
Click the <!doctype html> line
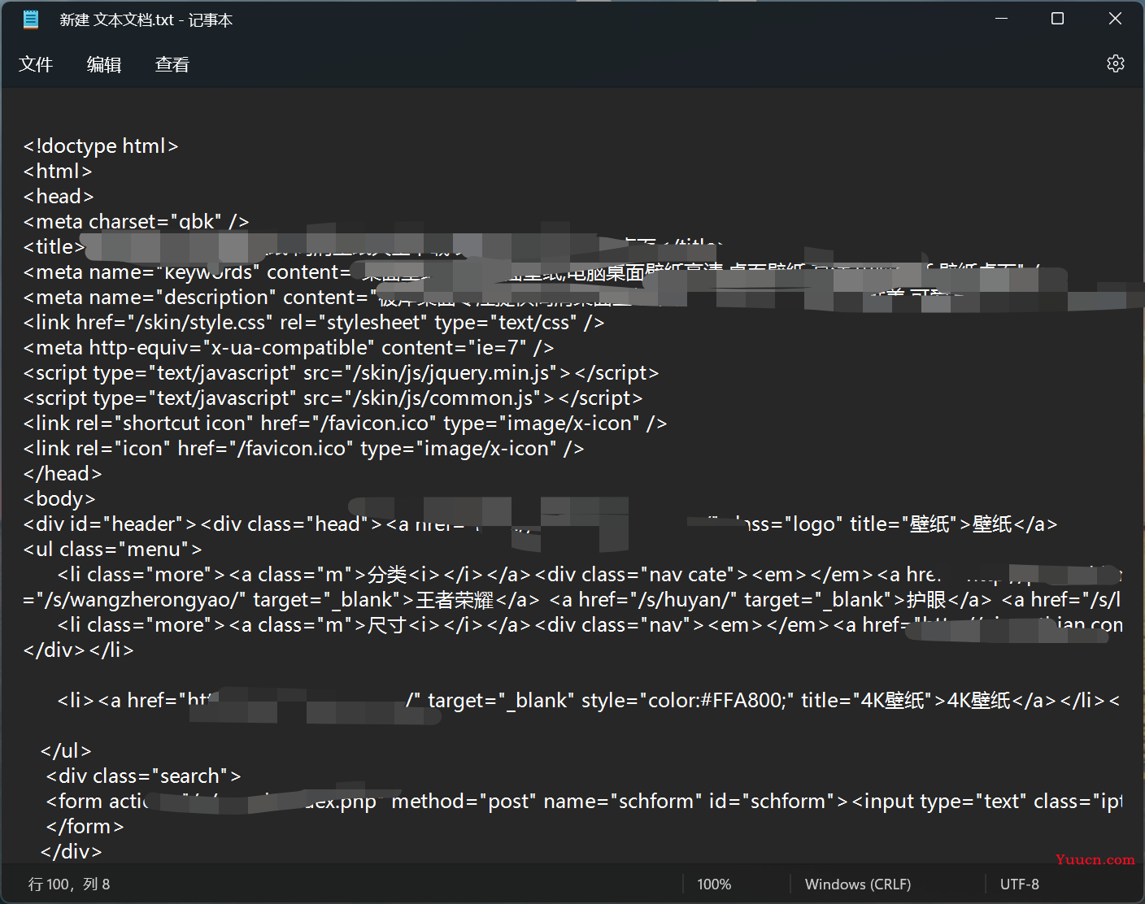click(101, 146)
